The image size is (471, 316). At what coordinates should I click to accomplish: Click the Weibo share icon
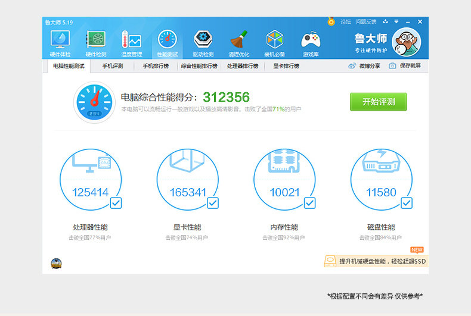pos(352,65)
